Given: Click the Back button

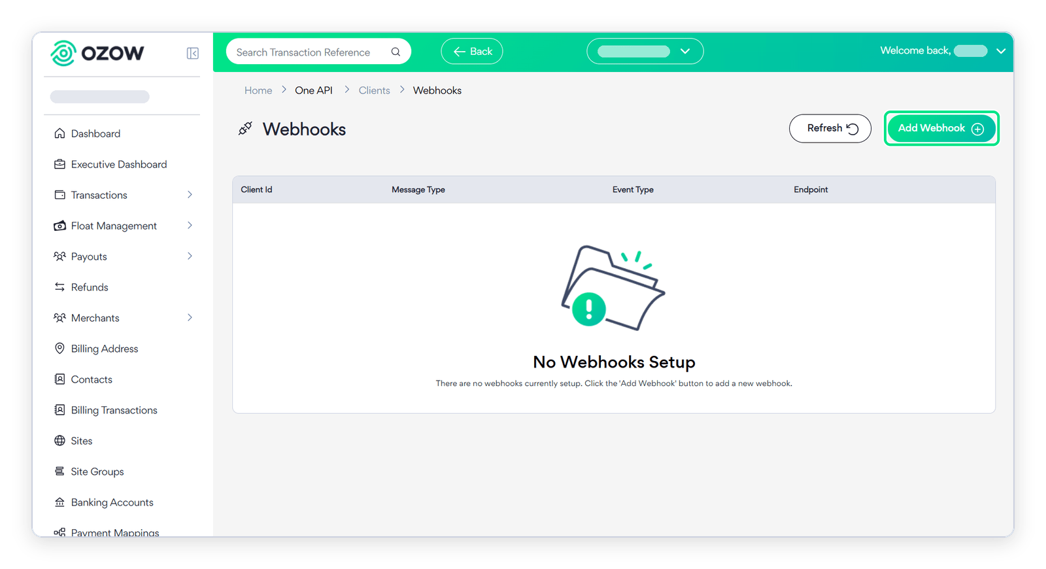Looking at the screenshot, I should (x=472, y=52).
